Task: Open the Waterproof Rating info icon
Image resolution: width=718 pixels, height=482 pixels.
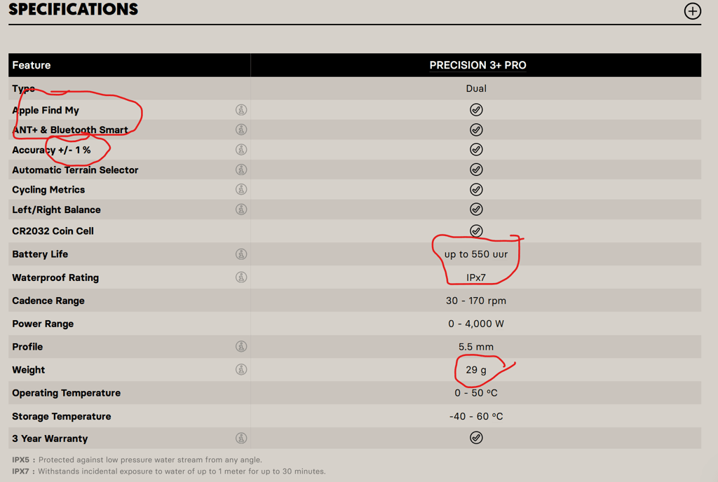Action: click(241, 277)
